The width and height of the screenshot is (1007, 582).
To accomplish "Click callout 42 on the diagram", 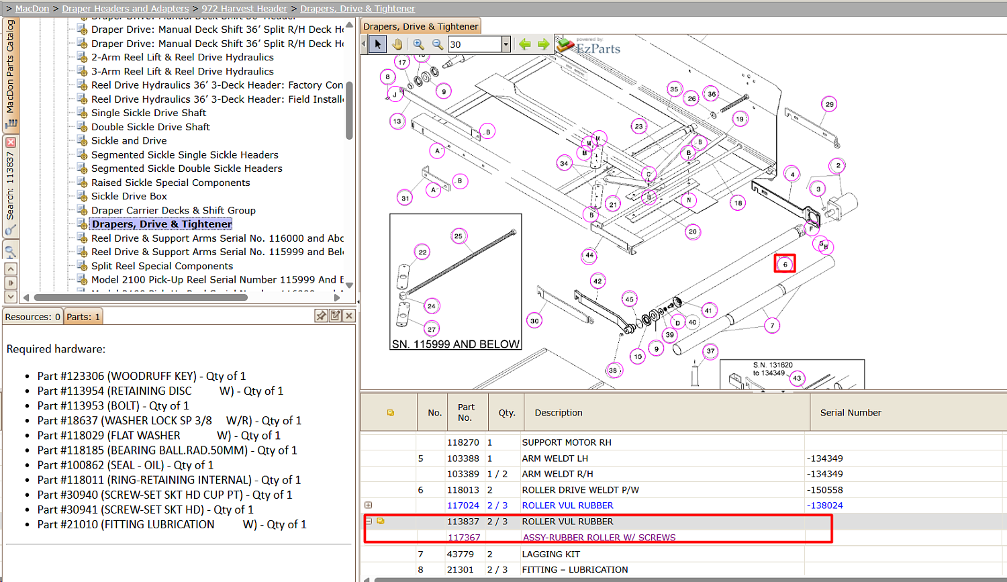I will pos(597,281).
